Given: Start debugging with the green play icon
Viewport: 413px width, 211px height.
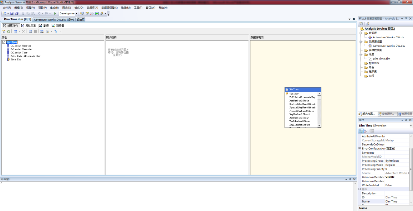Looking at the screenshot, I should (x=55, y=13).
